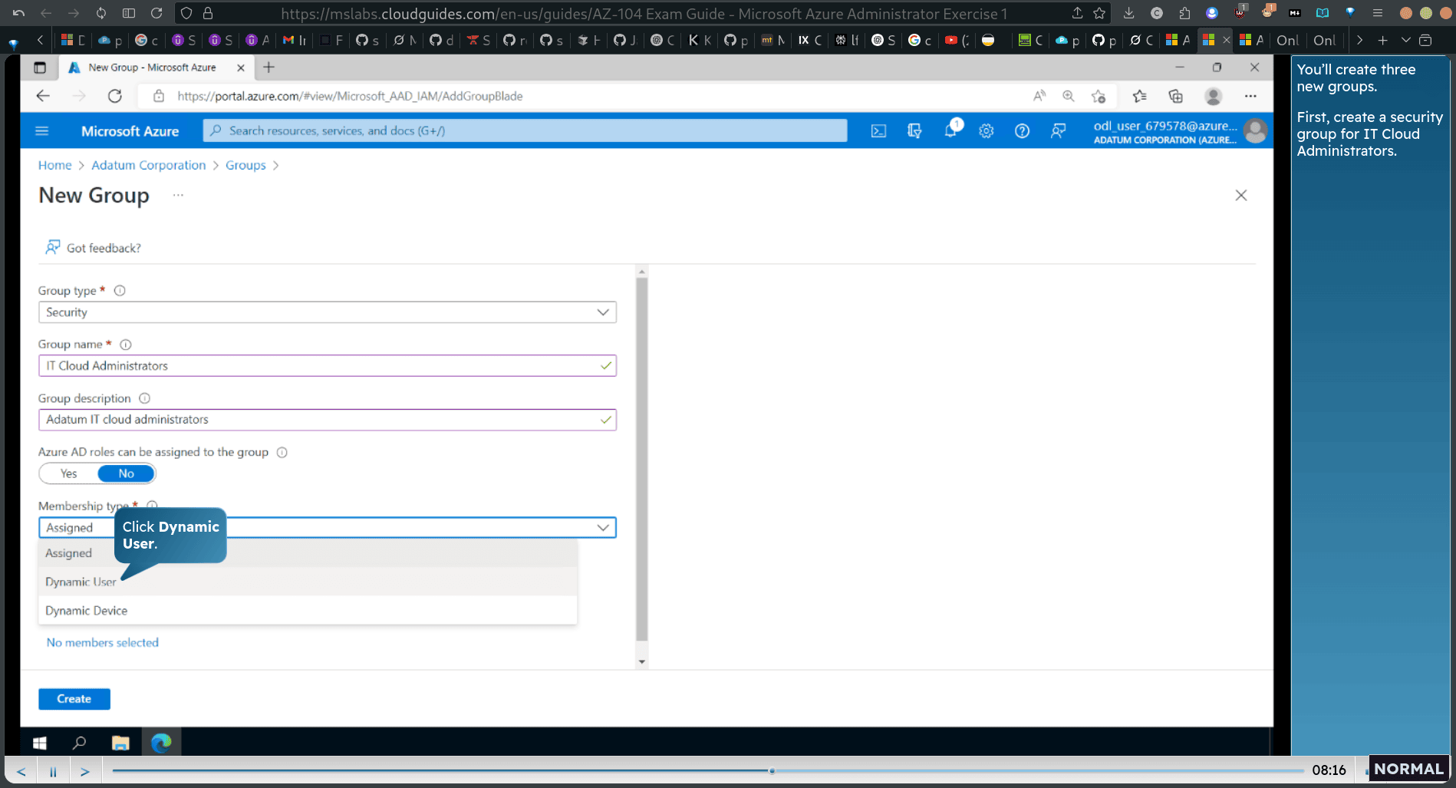
Task: Click Edge back arrow in inner browser
Action: pyautogui.click(x=43, y=96)
